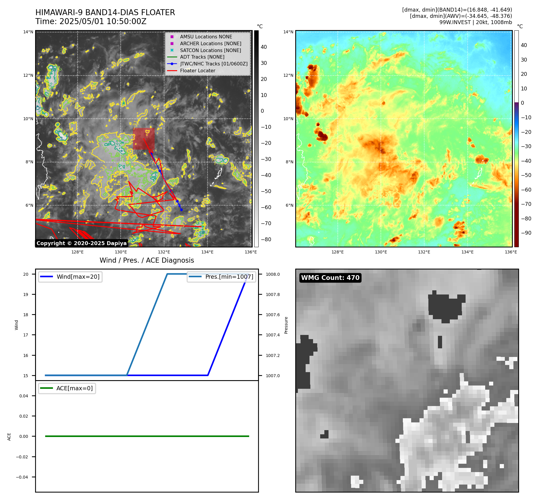Image resolution: width=539 pixels, height=503 pixels.
Task: Click the 14°N latitude label on left map
Action: 29,32
